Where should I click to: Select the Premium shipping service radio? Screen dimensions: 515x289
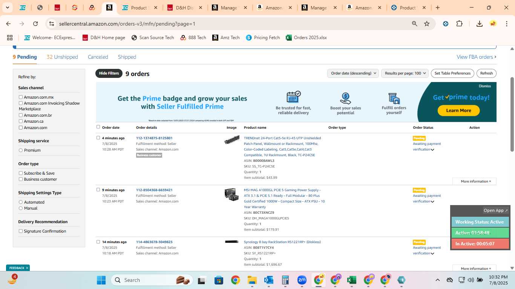coord(21,150)
